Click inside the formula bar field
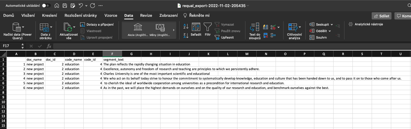411x129 pixels. point(232,46)
